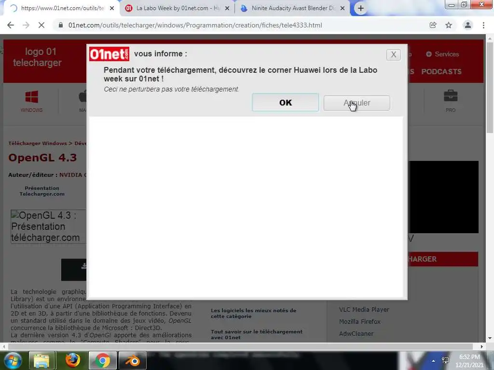Viewport: 494px width, 370px height.
Task: Open the PODCASTS menu
Action: (441, 72)
